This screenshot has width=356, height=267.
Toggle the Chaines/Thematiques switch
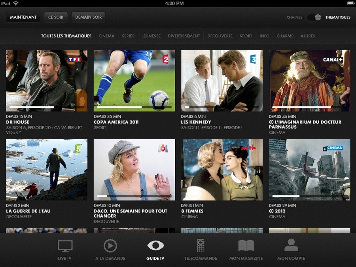click(314, 17)
